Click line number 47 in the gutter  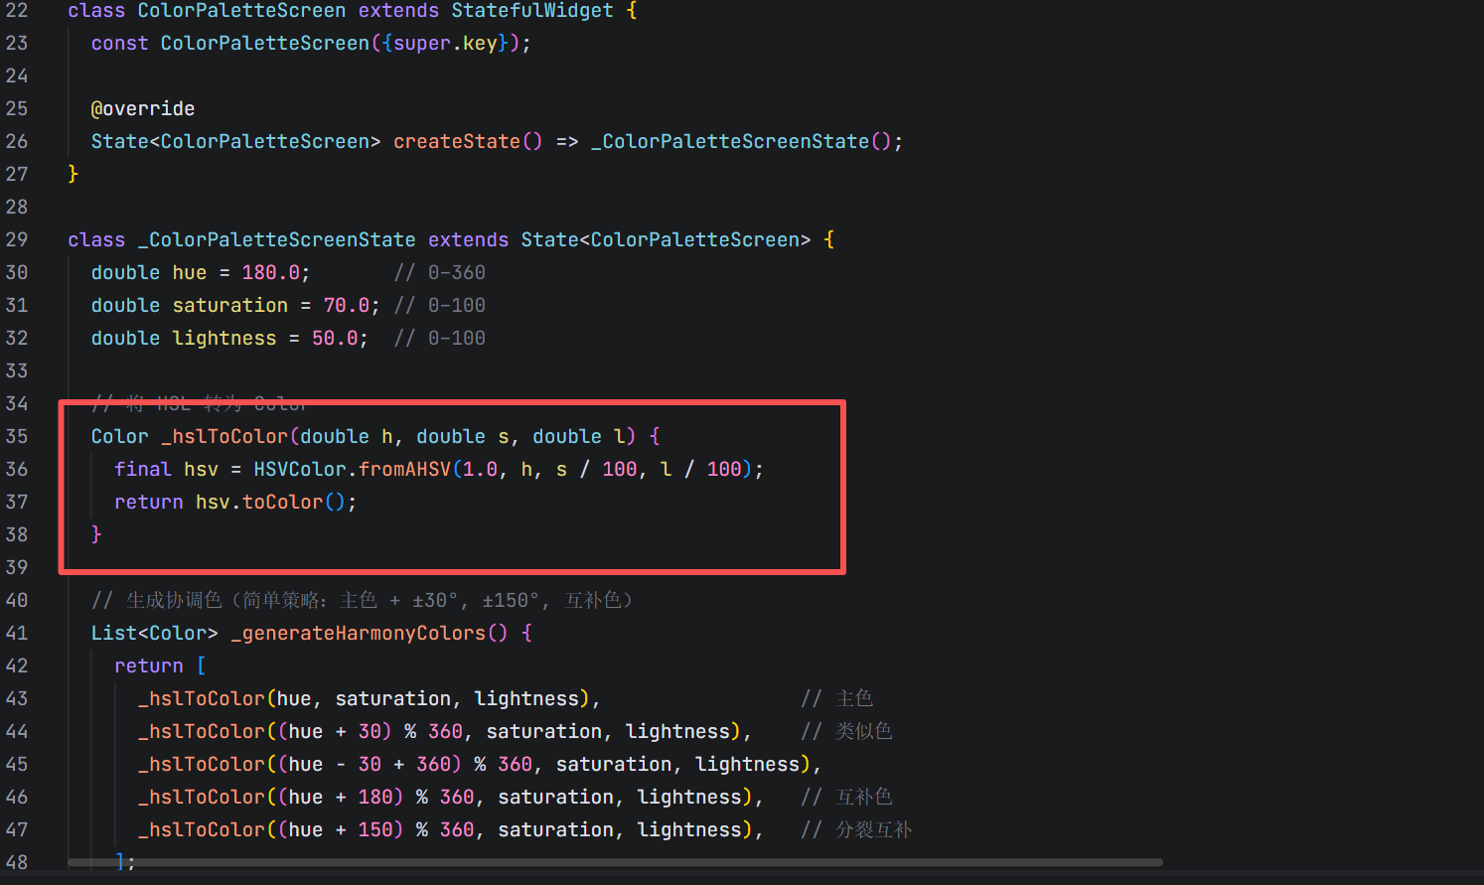[x=17, y=829]
